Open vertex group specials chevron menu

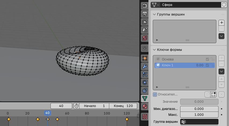(221, 36)
